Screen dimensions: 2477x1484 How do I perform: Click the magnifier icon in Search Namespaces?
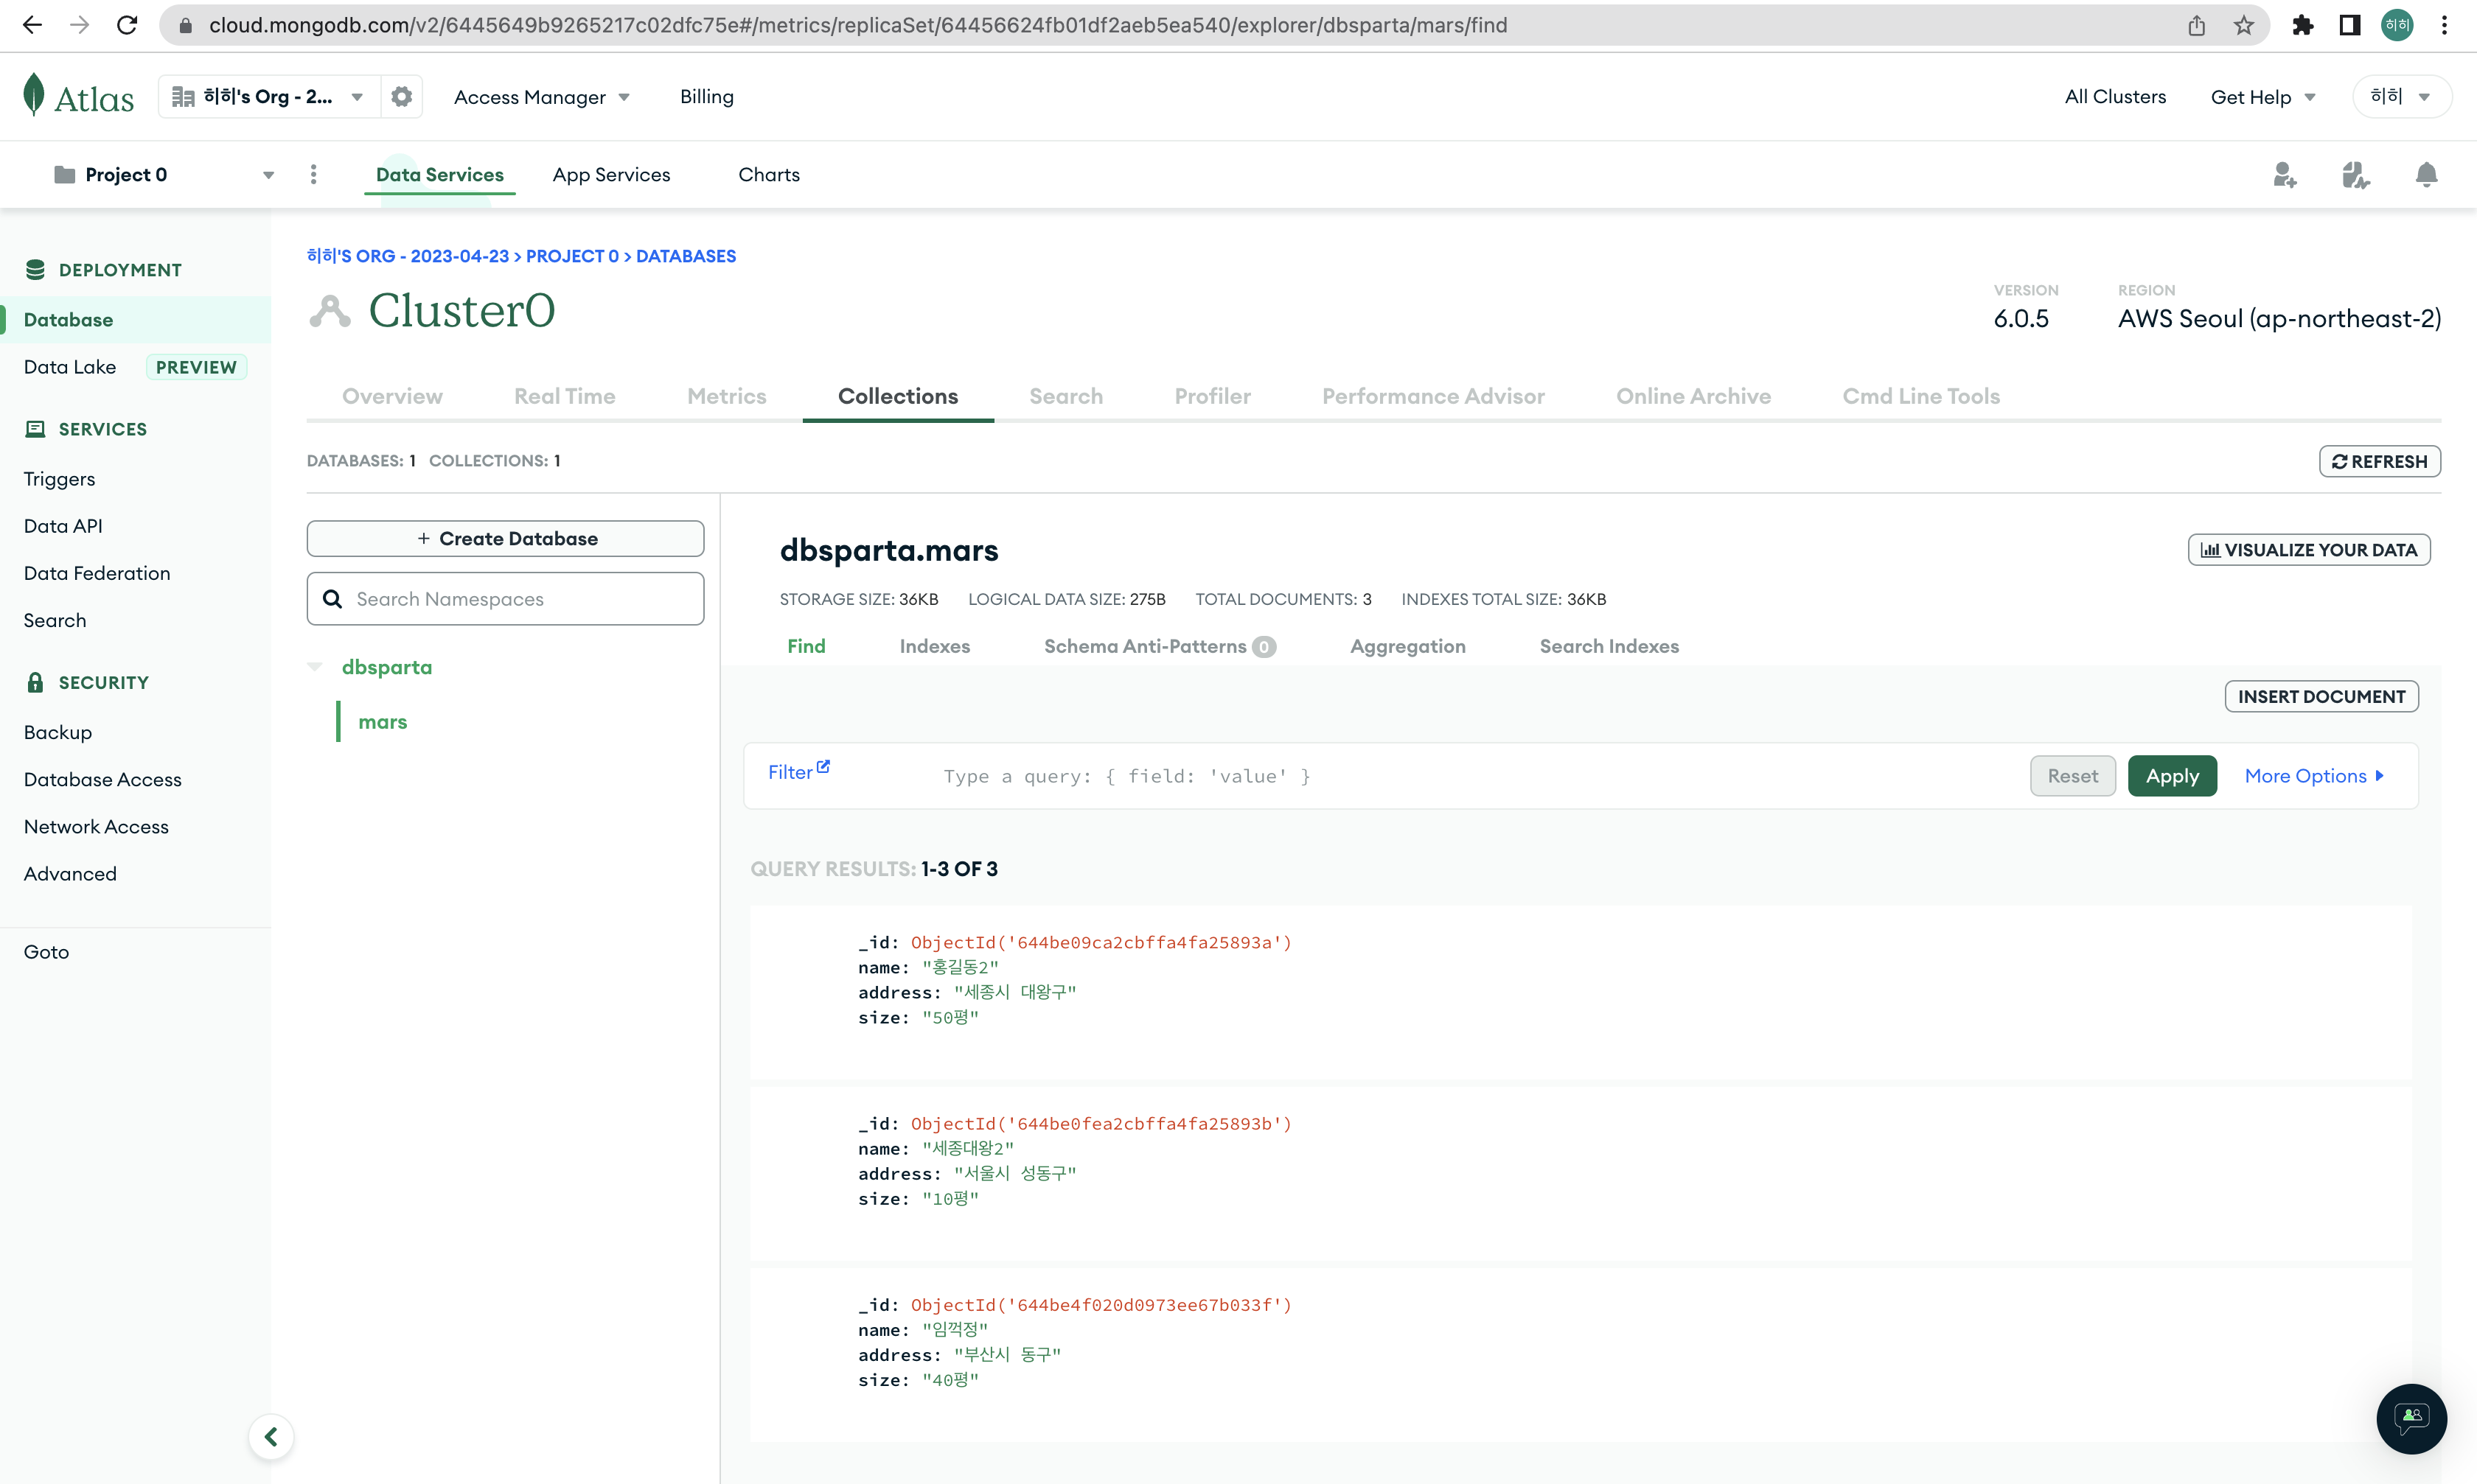(x=332, y=598)
